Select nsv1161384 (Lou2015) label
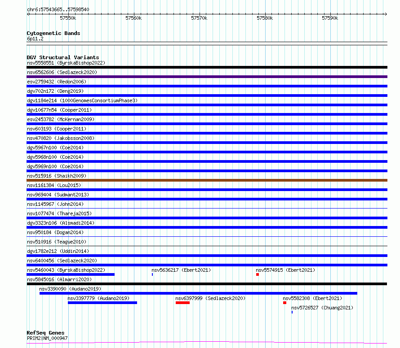The width and height of the screenshot is (400, 348). click(54, 185)
